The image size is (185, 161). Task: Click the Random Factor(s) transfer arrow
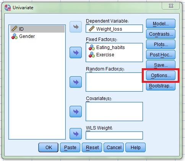(x=76, y=82)
